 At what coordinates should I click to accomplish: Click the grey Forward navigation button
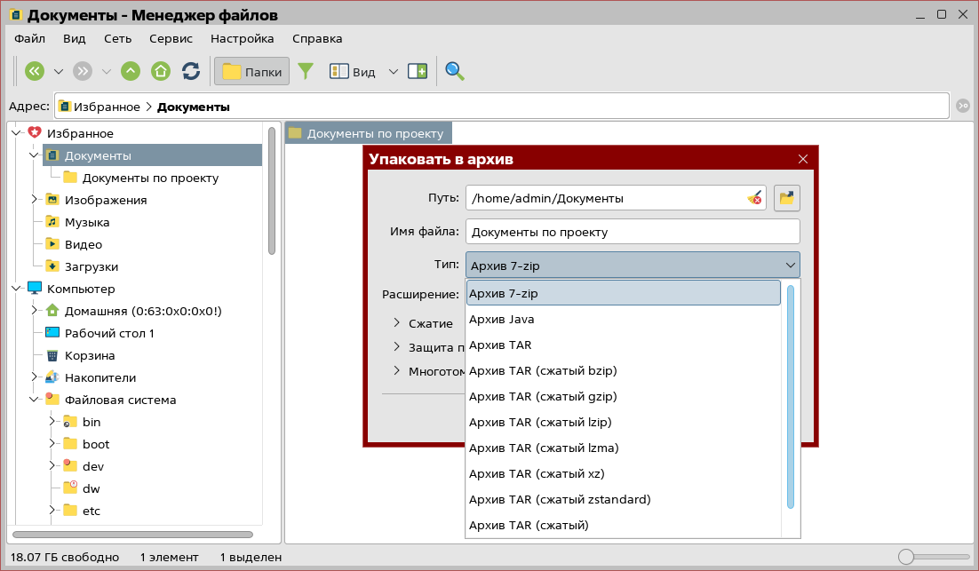click(83, 71)
